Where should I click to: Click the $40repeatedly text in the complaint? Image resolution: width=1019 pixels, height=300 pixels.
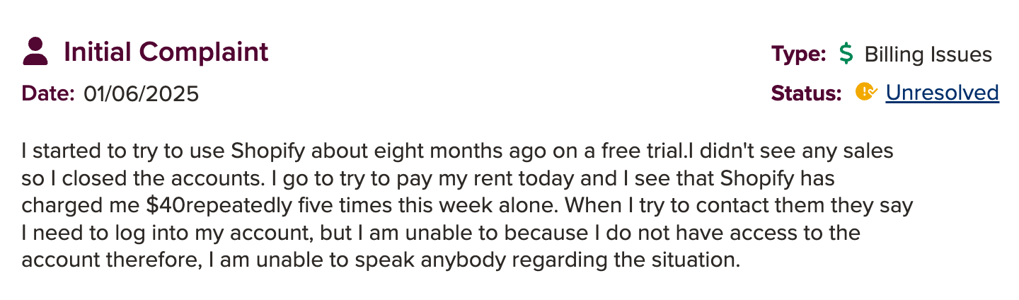point(210,206)
